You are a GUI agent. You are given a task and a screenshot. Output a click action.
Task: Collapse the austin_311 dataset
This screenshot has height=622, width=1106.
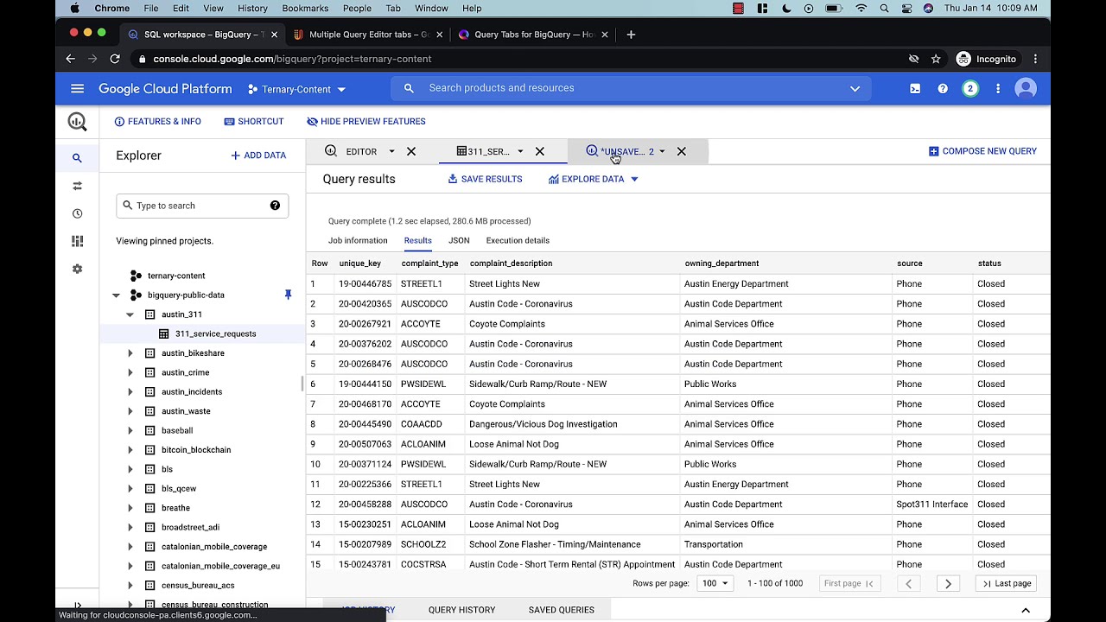(x=130, y=314)
